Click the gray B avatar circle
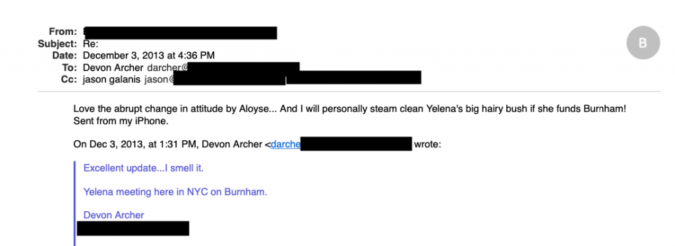This screenshot has width=675, height=246. click(x=643, y=43)
